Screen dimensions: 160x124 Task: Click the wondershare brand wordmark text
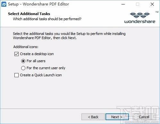140,21
